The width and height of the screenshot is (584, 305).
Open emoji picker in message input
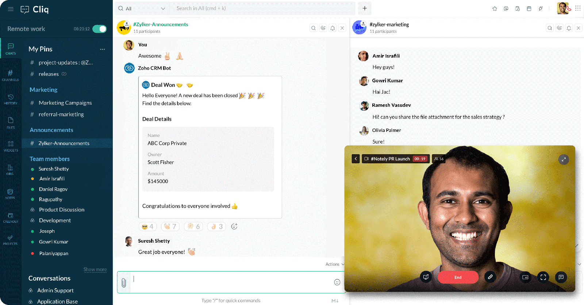337,282
